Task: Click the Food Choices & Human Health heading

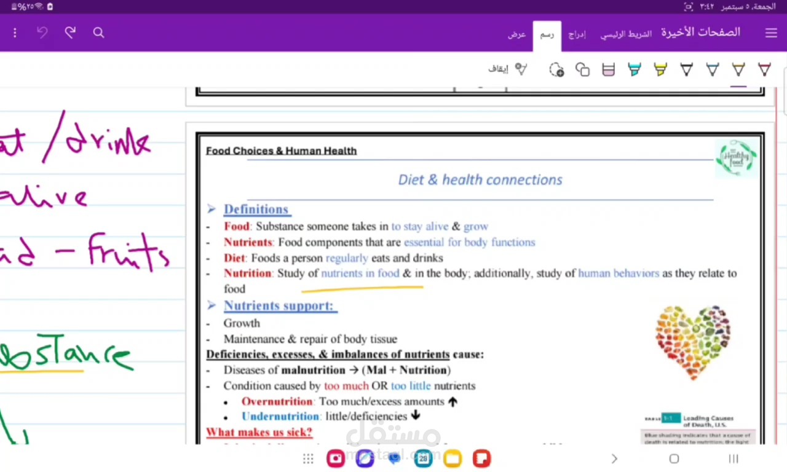Action: pyautogui.click(x=281, y=151)
